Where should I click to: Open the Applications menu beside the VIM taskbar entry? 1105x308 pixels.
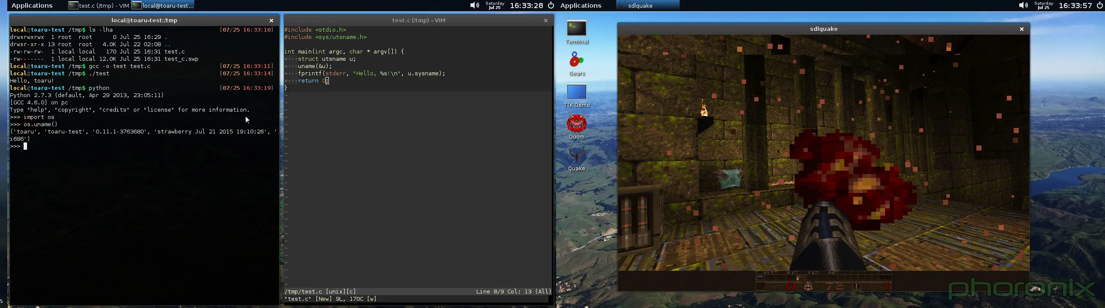32,6
